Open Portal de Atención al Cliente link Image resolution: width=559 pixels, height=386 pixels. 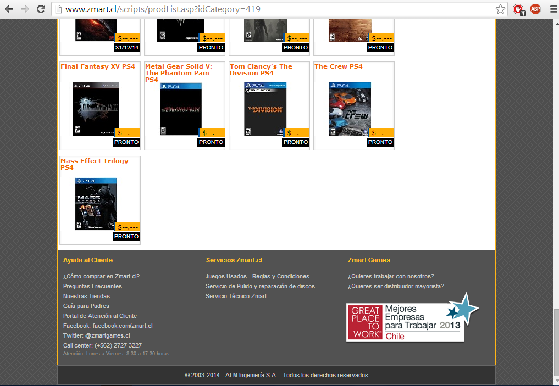[100, 316]
